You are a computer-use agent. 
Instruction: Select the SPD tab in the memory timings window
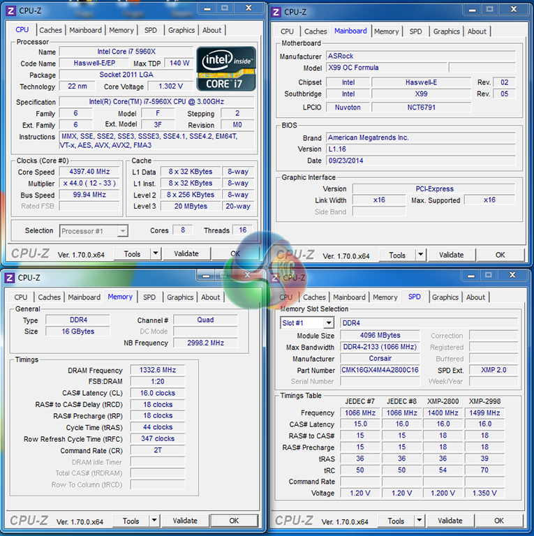pos(149,297)
